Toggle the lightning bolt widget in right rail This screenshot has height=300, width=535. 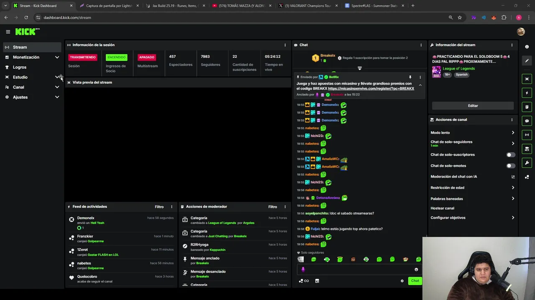pyautogui.click(x=527, y=93)
